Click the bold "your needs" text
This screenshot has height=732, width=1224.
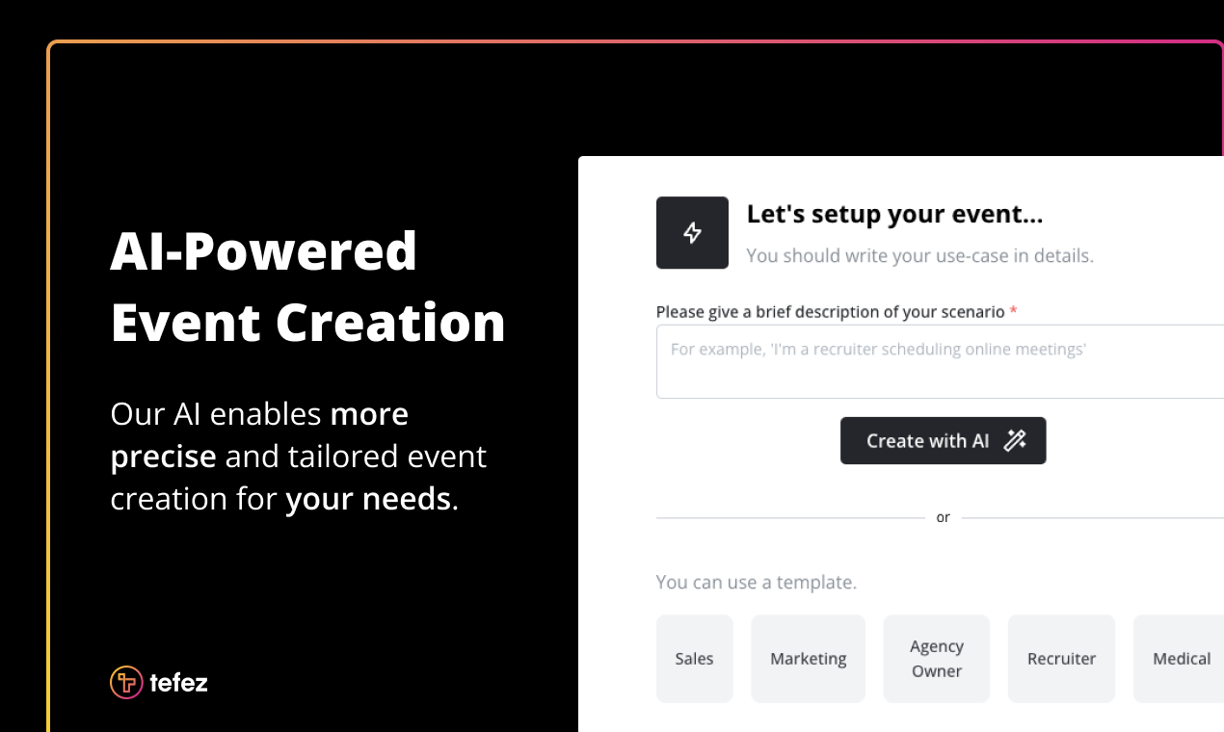367,499
